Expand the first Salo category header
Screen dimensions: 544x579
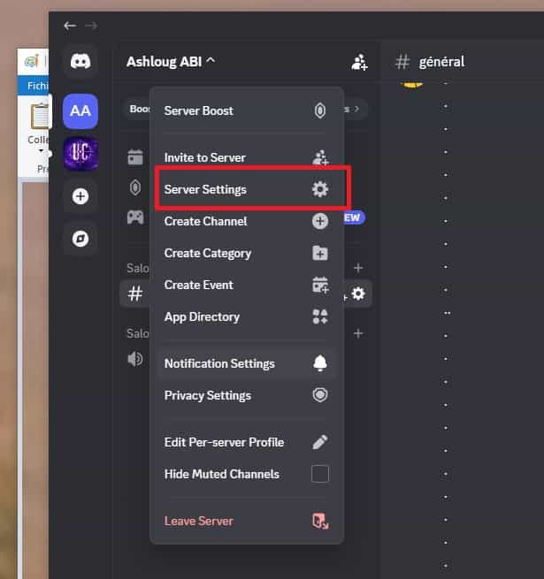tap(138, 268)
